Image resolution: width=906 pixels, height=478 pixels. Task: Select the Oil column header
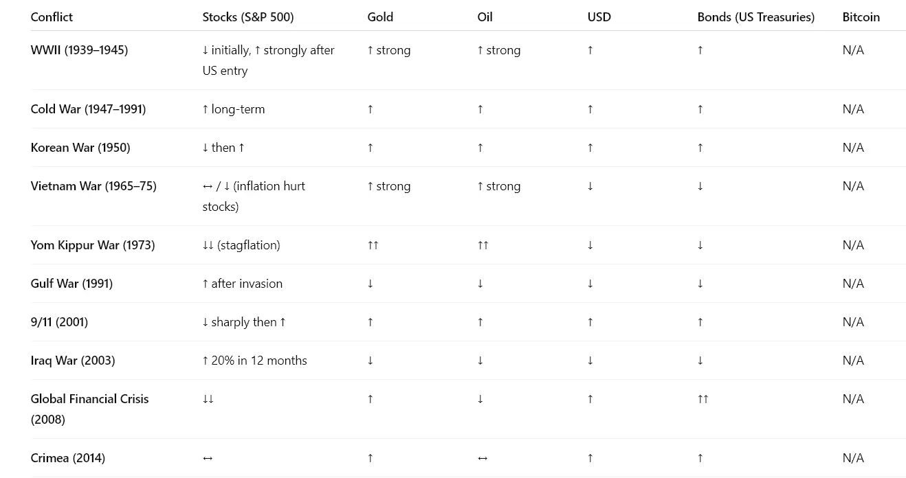(x=485, y=17)
